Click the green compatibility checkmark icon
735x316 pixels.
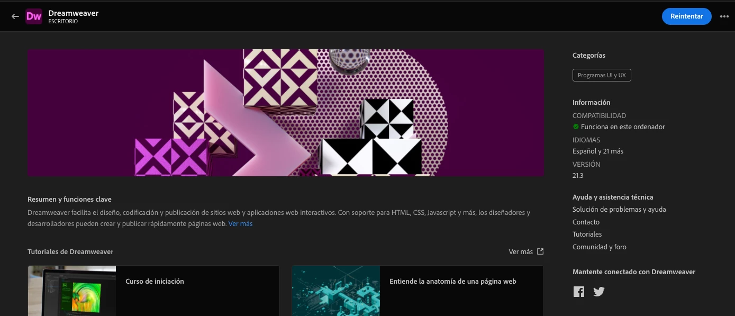576,127
